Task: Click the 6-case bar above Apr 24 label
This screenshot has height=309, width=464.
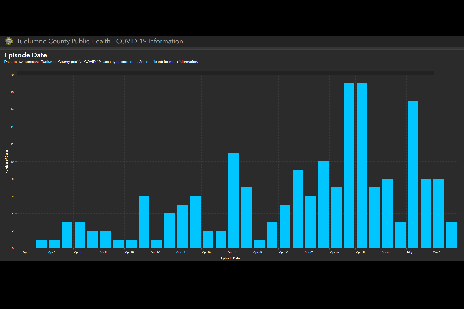Action: 311,222
